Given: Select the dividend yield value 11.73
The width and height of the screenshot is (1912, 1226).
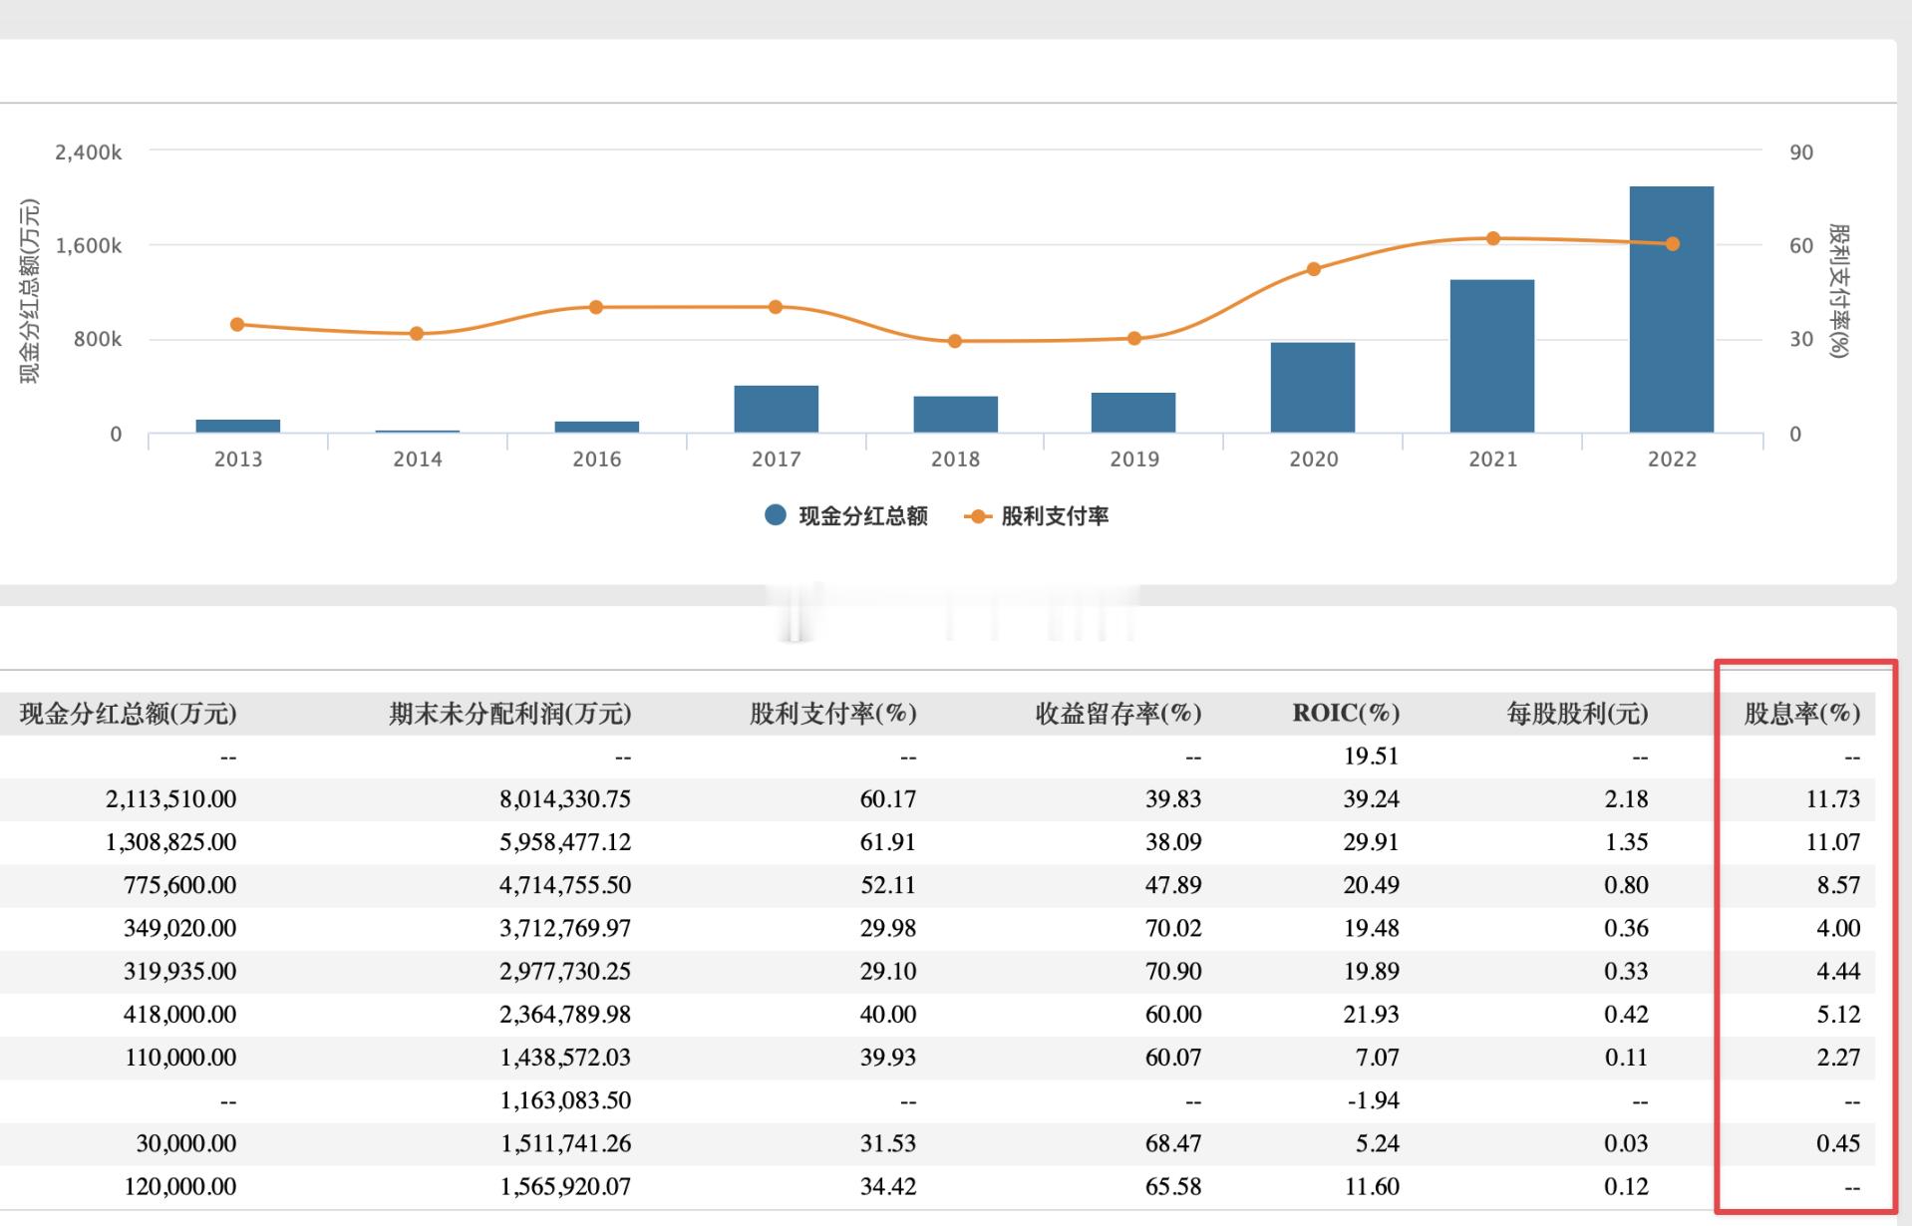Looking at the screenshot, I should pos(1833,799).
